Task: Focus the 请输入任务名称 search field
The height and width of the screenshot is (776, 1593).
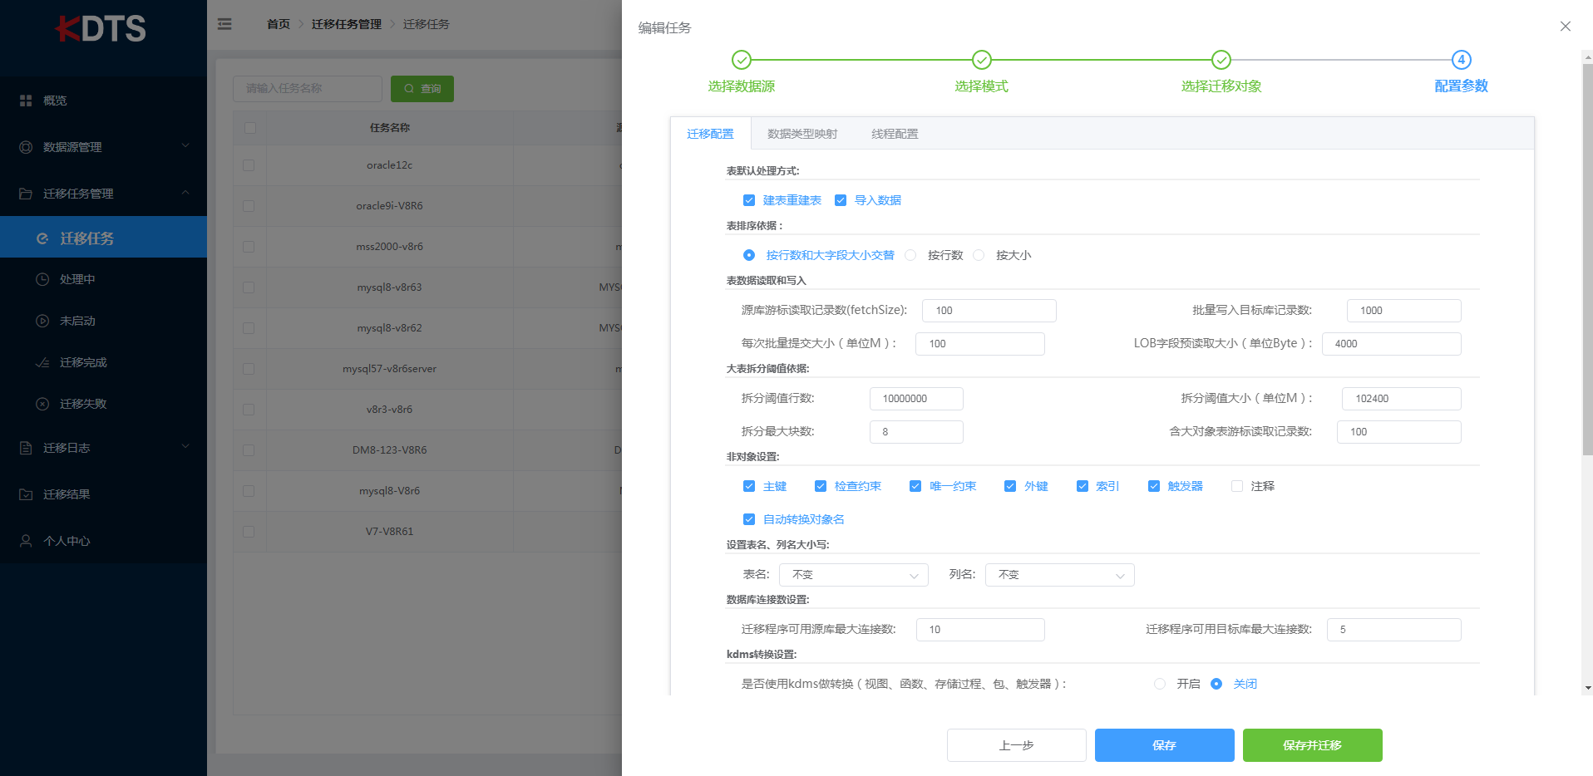Action: tap(308, 89)
